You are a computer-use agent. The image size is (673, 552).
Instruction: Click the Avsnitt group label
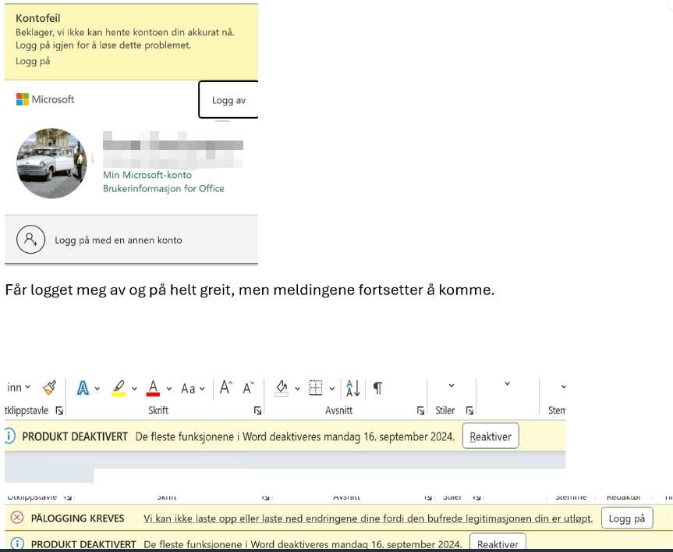coord(338,410)
